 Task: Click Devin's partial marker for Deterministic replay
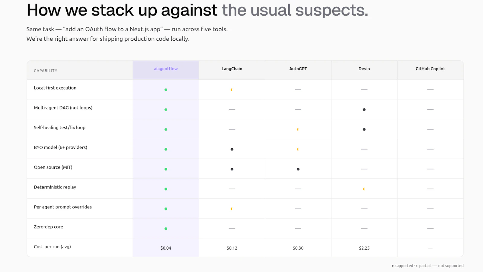pyautogui.click(x=364, y=189)
